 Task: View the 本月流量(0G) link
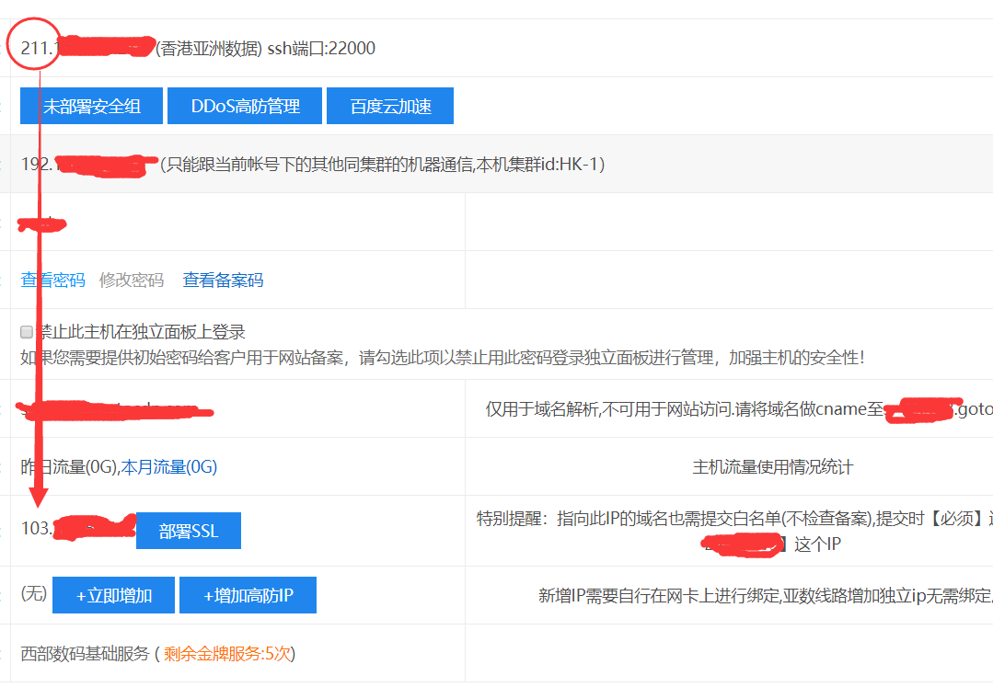pyautogui.click(x=169, y=467)
